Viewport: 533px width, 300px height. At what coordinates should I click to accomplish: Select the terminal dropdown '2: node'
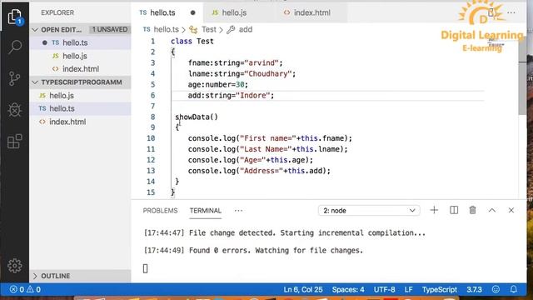pos(369,211)
